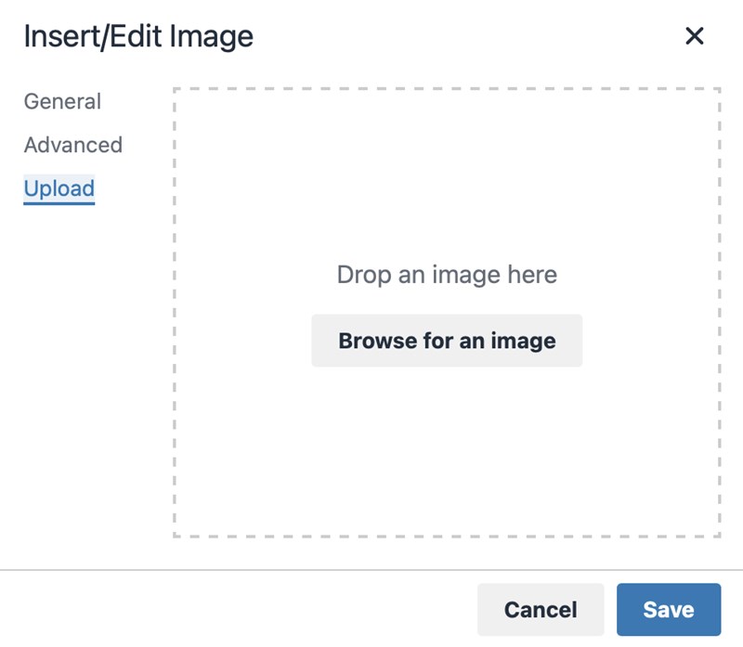
Task: Choose the blue Save button
Action: (x=669, y=610)
